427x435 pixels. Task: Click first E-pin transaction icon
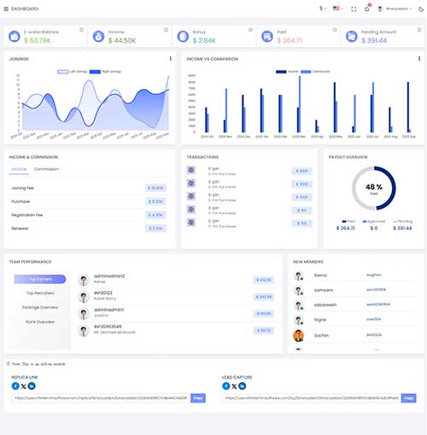pyautogui.click(x=191, y=170)
